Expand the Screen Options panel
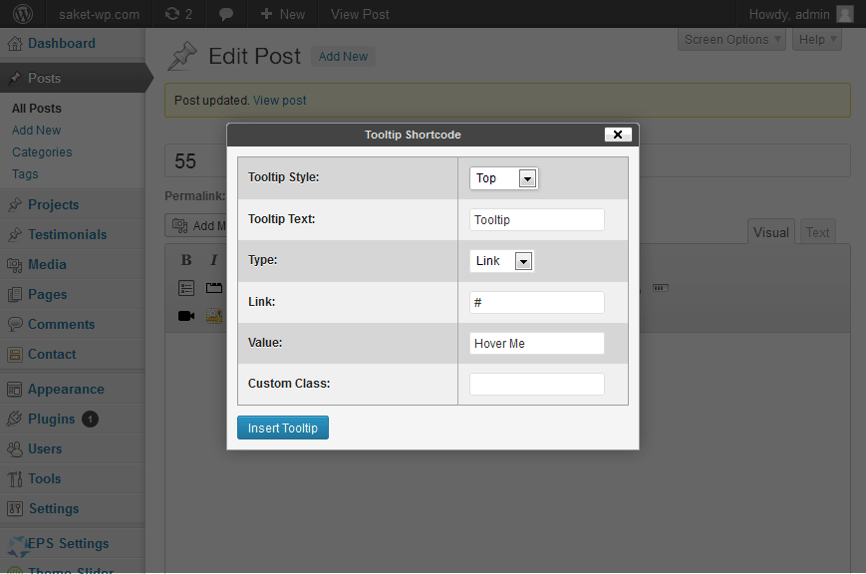 pos(731,40)
